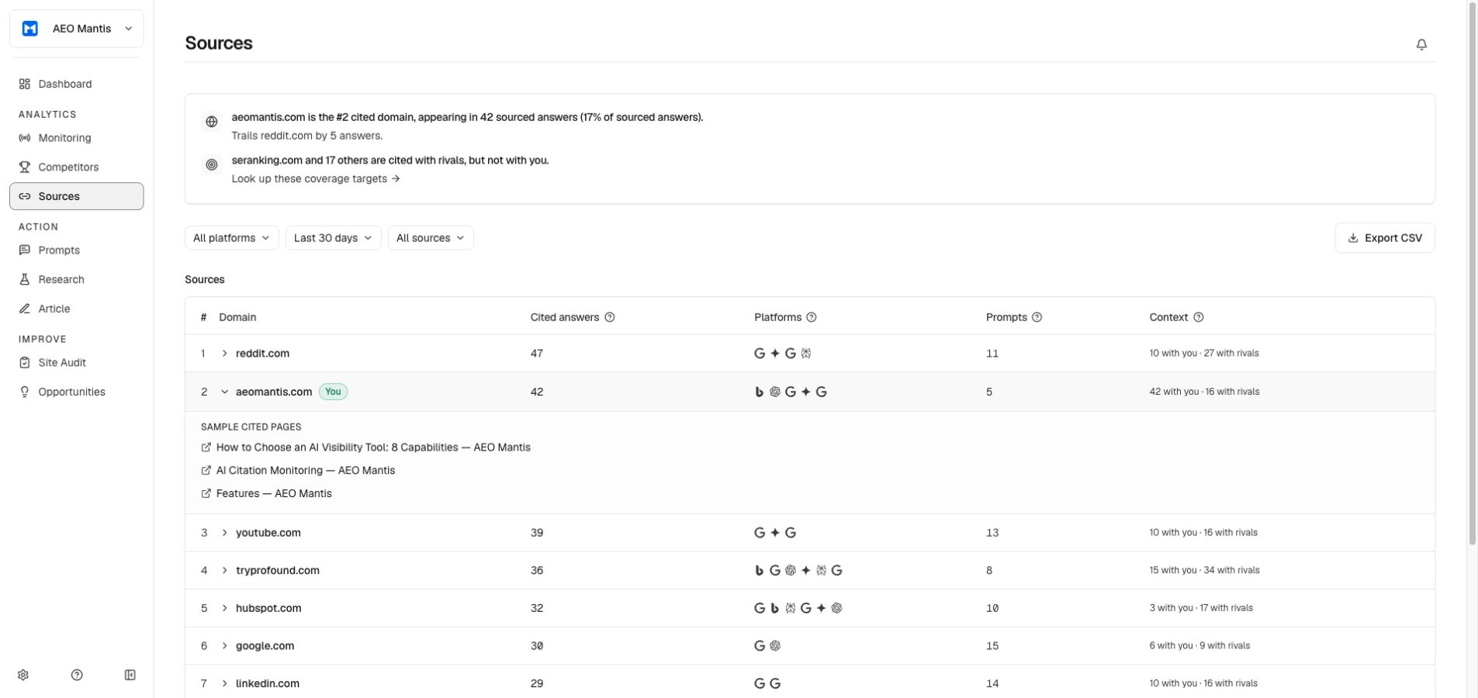1478x698 pixels.
Task: Show info for Cited answers column
Action: pyautogui.click(x=610, y=317)
